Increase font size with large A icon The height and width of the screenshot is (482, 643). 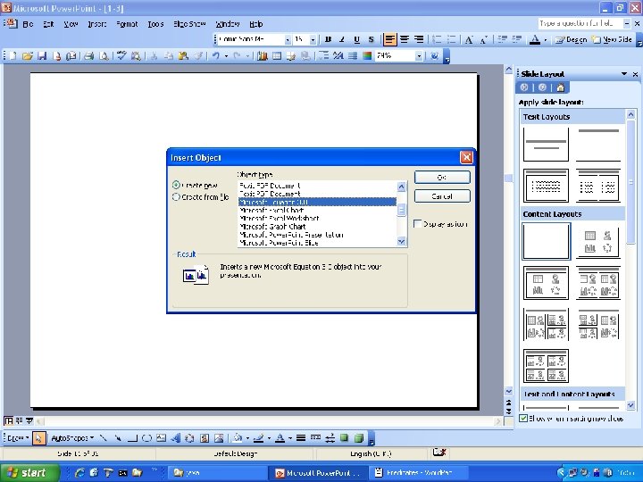(x=469, y=40)
